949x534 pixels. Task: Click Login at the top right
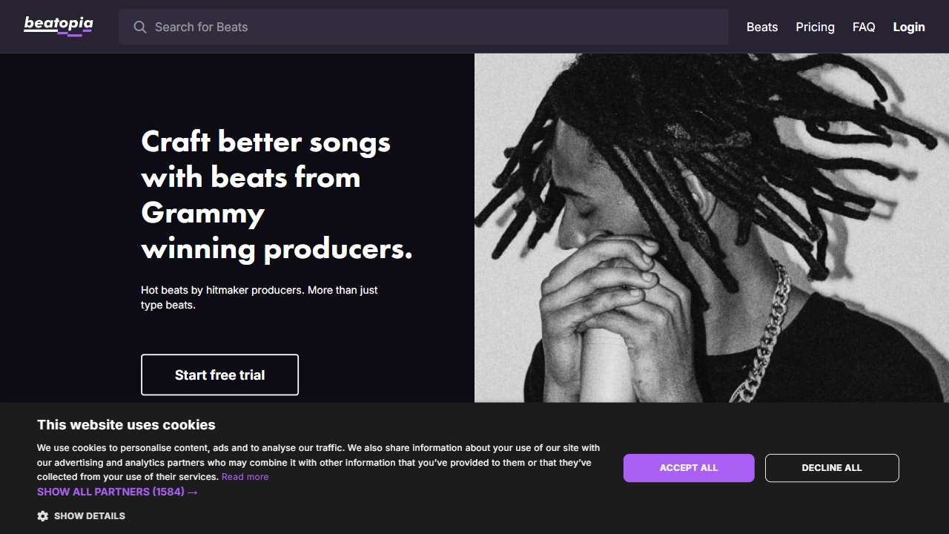pos(909,27)
